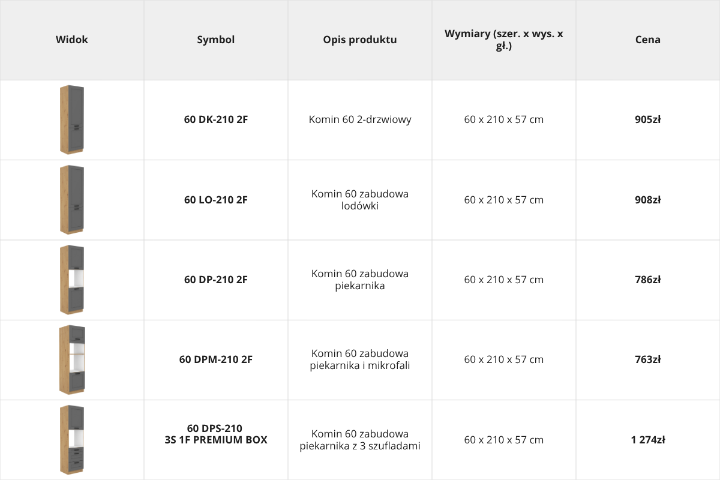This screenshot has height=480, width=720.
Task: Click the Symbol column header
Action: click(216, 40)
